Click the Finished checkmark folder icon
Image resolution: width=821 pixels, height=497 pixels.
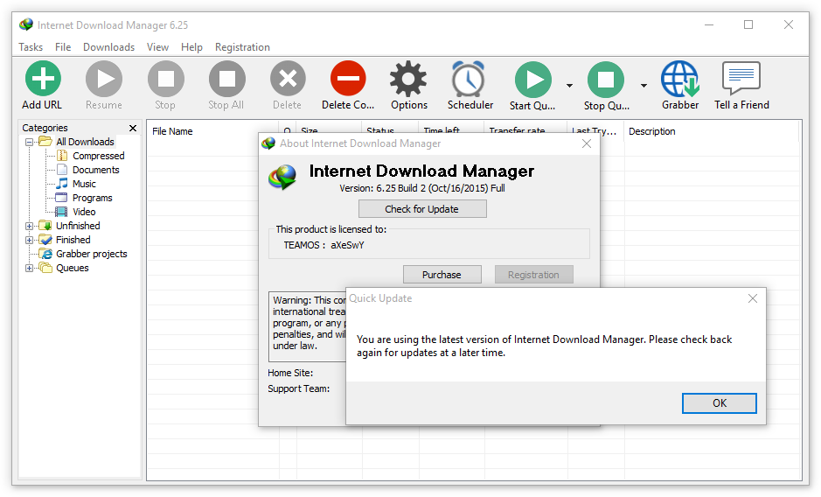click(x=46, y=240)
